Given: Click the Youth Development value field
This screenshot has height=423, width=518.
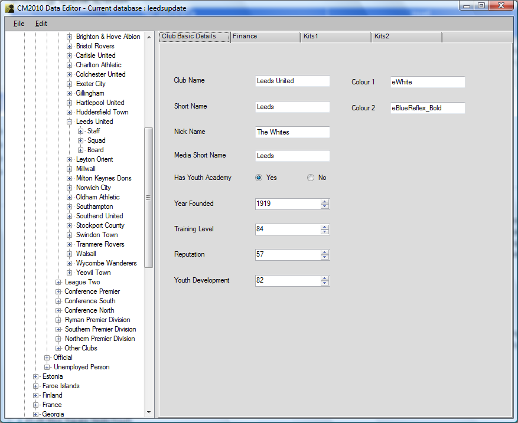Looking at the screenshot, I should click(x=288, y=281).
